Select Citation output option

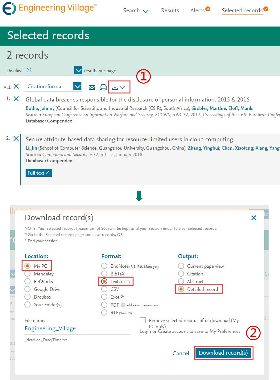click(x=181, y=274)
